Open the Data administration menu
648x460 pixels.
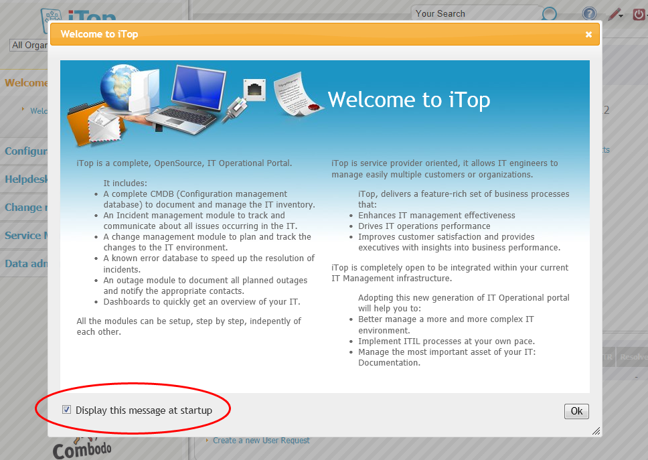click(25, 263)
